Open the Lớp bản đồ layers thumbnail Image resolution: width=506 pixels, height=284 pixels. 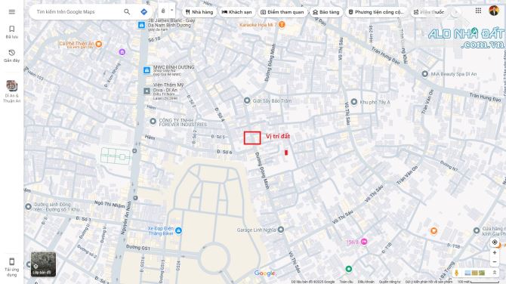[x=43, y=264]
